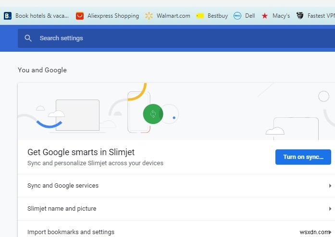Click the Bestbuy yellow tag icon
This screenshot has width=335, height=237.
click(x=200, y=16)
